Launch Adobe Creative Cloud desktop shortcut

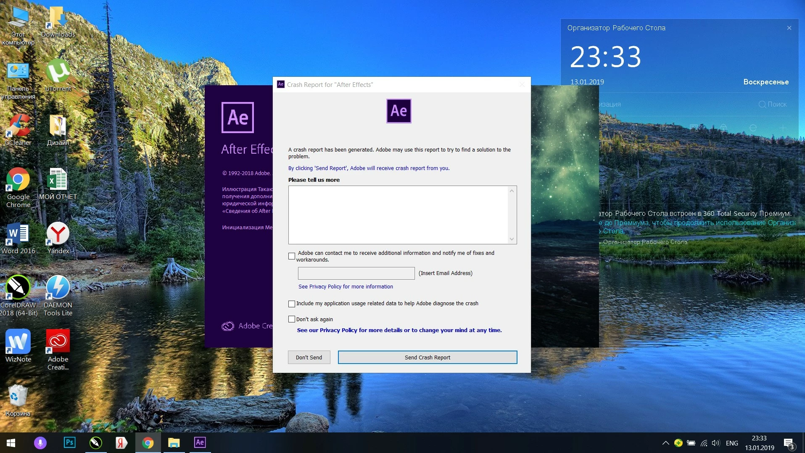(58, 350)
